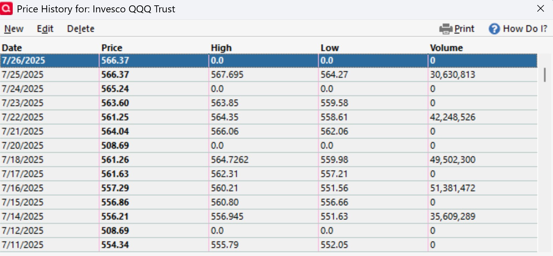Click the volume value 35,609,289
Viewport: 553px width, 256px height.
pyautogui.click(x=453, y=217)
